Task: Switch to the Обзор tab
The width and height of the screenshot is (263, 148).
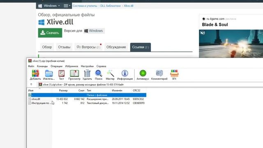Action: 47,47
